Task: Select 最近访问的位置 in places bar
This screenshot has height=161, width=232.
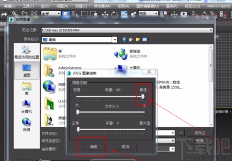Action: click(x=27, y=52)
